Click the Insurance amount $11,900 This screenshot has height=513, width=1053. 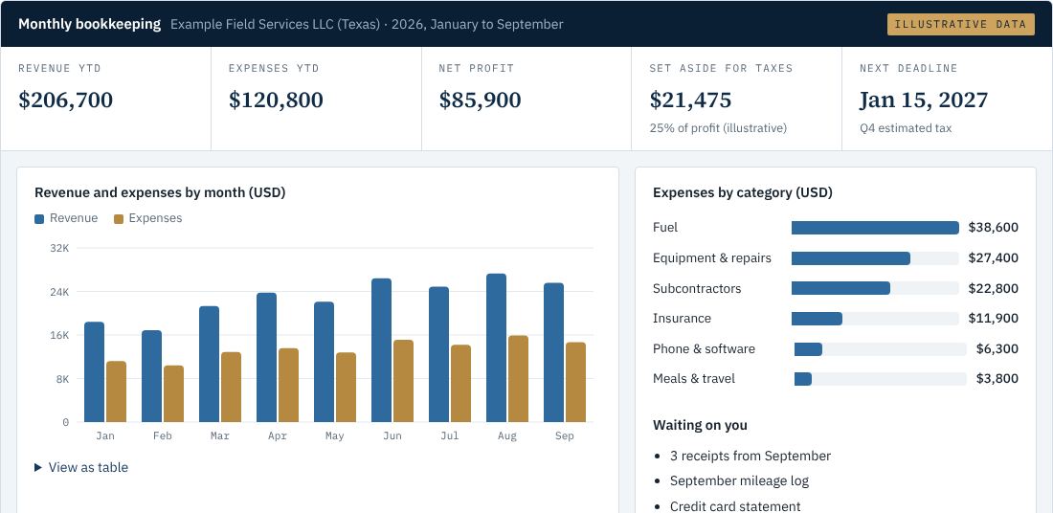coord(994,319)
